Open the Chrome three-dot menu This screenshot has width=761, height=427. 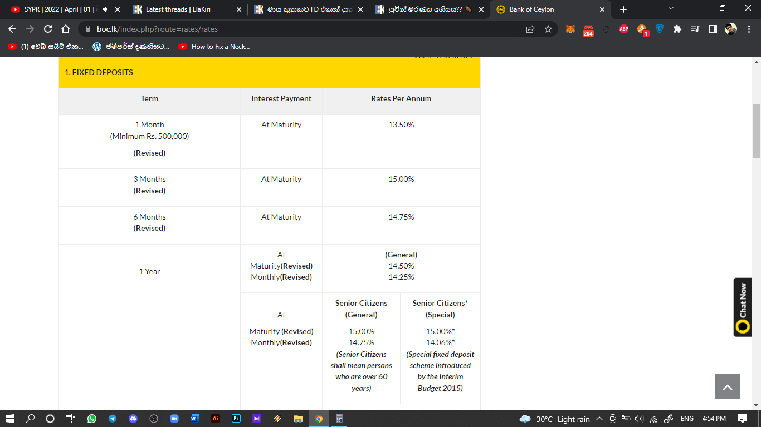coord(748,29)
